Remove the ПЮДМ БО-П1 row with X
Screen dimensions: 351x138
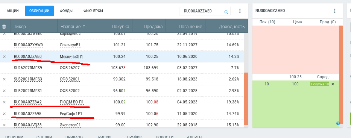[x=4, y=102]
